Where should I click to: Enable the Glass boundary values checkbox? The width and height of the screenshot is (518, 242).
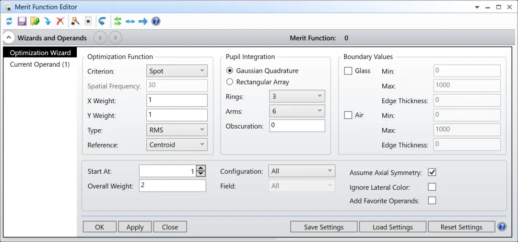(349, 71)
